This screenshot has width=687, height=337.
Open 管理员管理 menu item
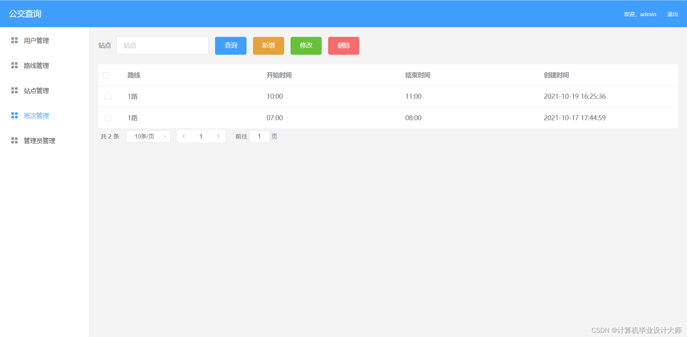click(x=44, y=141)
